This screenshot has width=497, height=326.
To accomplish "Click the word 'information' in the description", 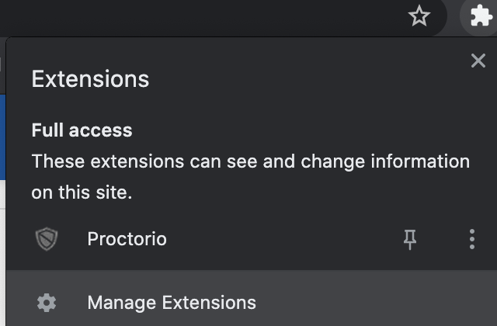I will 420,161.
